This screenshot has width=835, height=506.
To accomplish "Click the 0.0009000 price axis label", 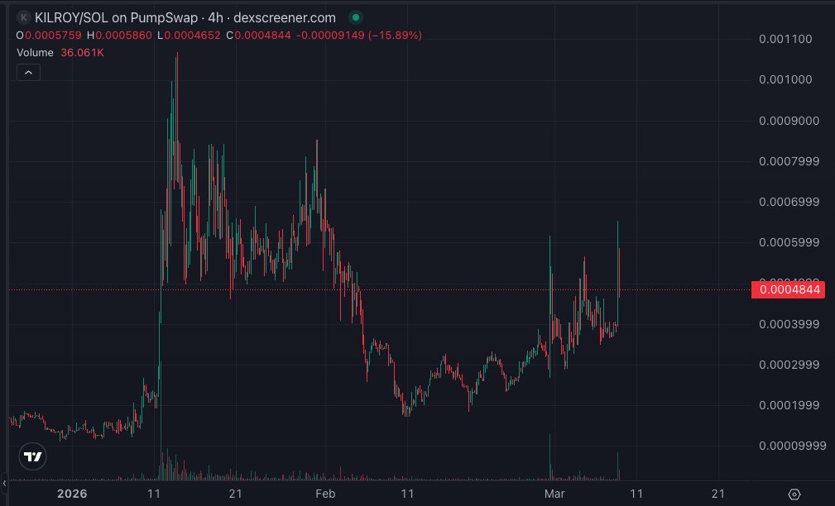I will point(789,121).
